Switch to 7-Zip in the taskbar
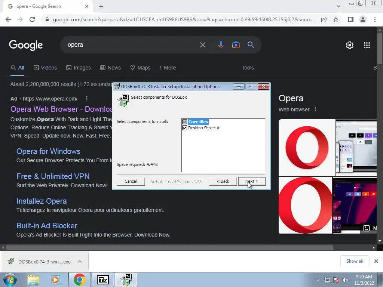This screenshot has width=383, height=287. (102, 280)
